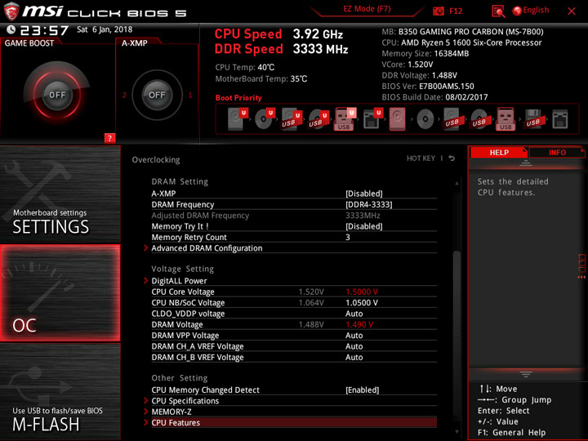
Task: Click the clock icon beside the time
Action: pyautogui.click(x=11, y=29)
